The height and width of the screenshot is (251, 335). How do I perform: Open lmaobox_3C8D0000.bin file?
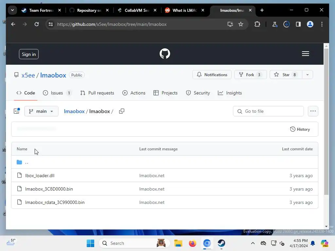click(x=49, y=189)
